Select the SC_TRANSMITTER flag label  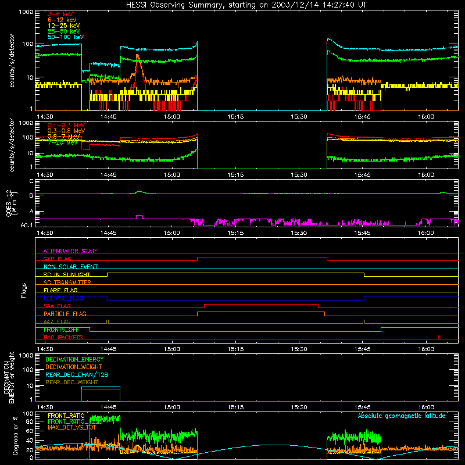[x=67, y=282]
